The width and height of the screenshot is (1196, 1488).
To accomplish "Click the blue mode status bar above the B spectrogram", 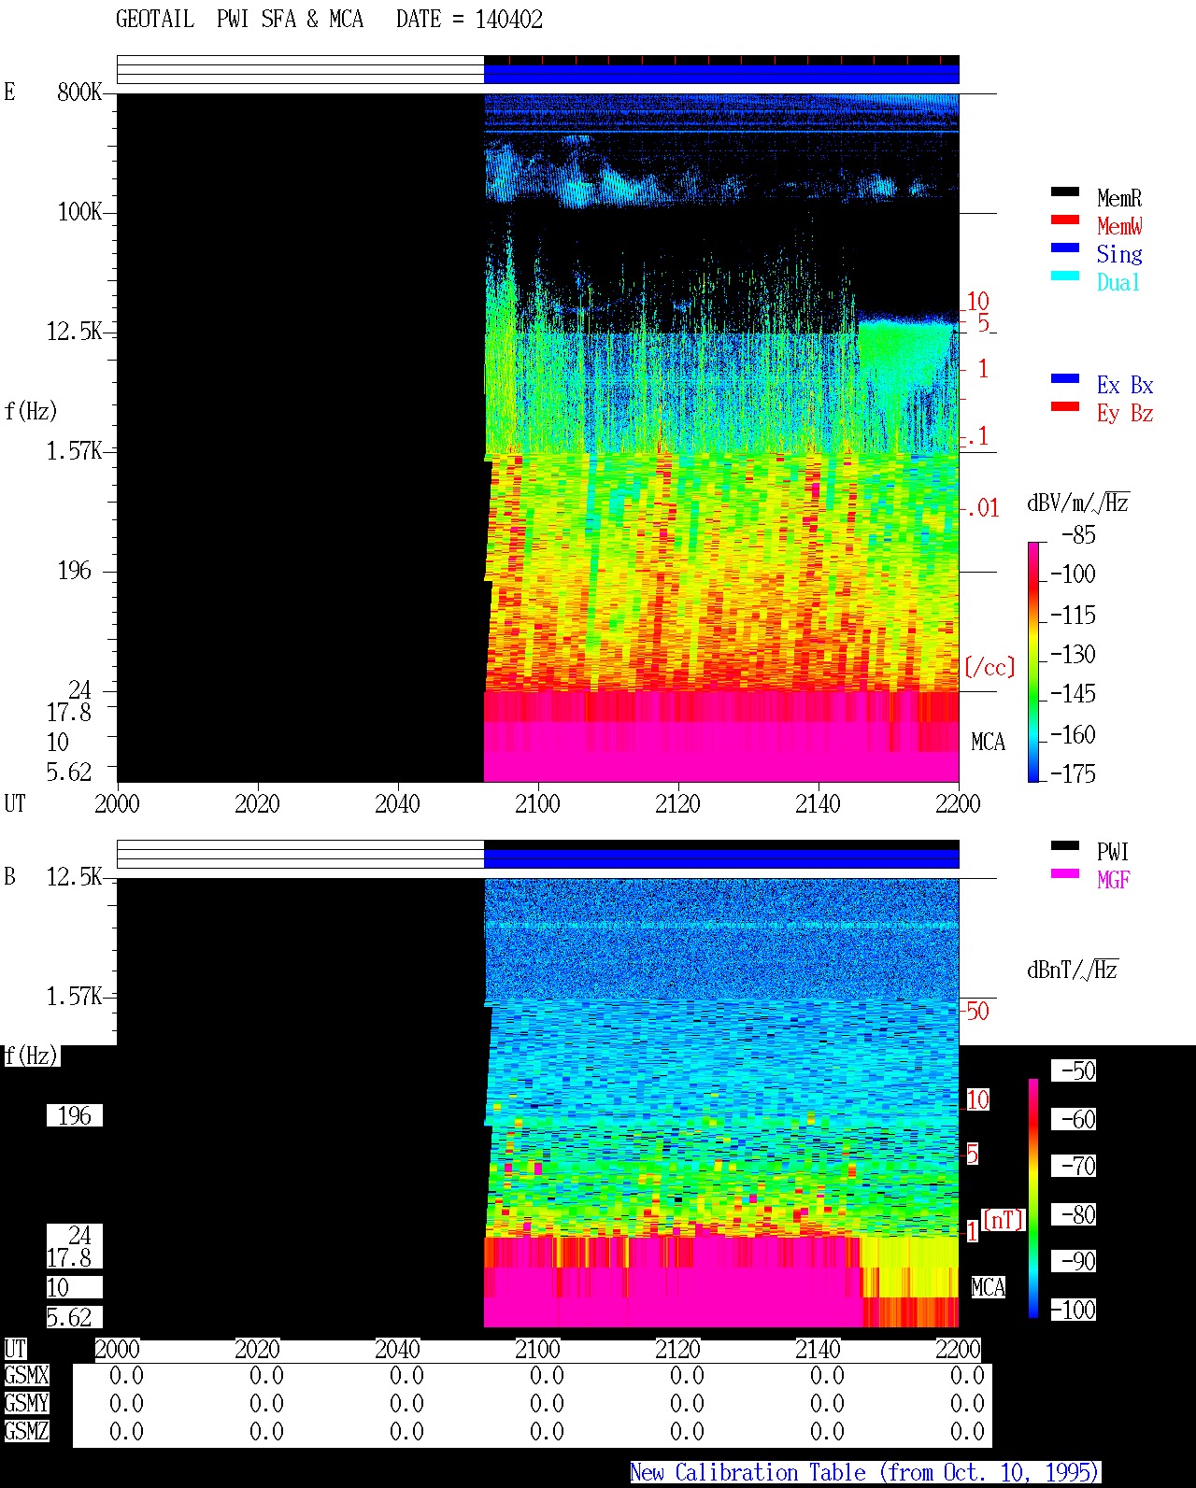I will [721, 858].
